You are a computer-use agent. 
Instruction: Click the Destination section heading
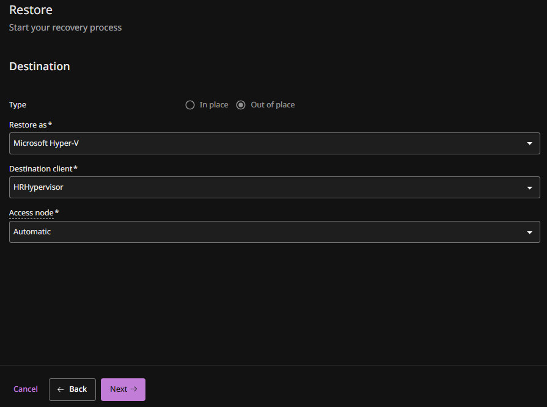[x=40, y=67]
